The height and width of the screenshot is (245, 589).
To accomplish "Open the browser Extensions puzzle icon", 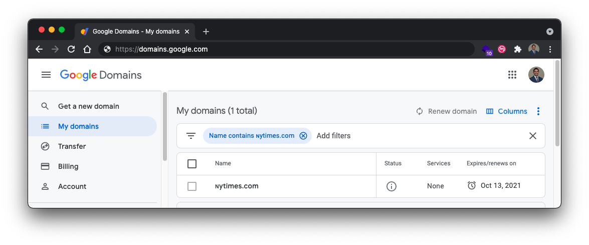I will click(x=518, y=49).
